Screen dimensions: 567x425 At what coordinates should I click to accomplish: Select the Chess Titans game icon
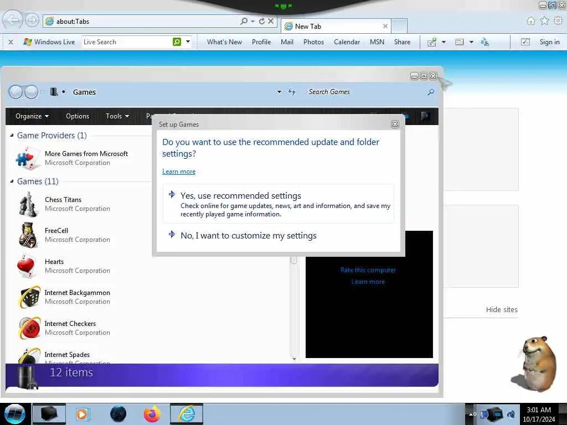point(28,204)
